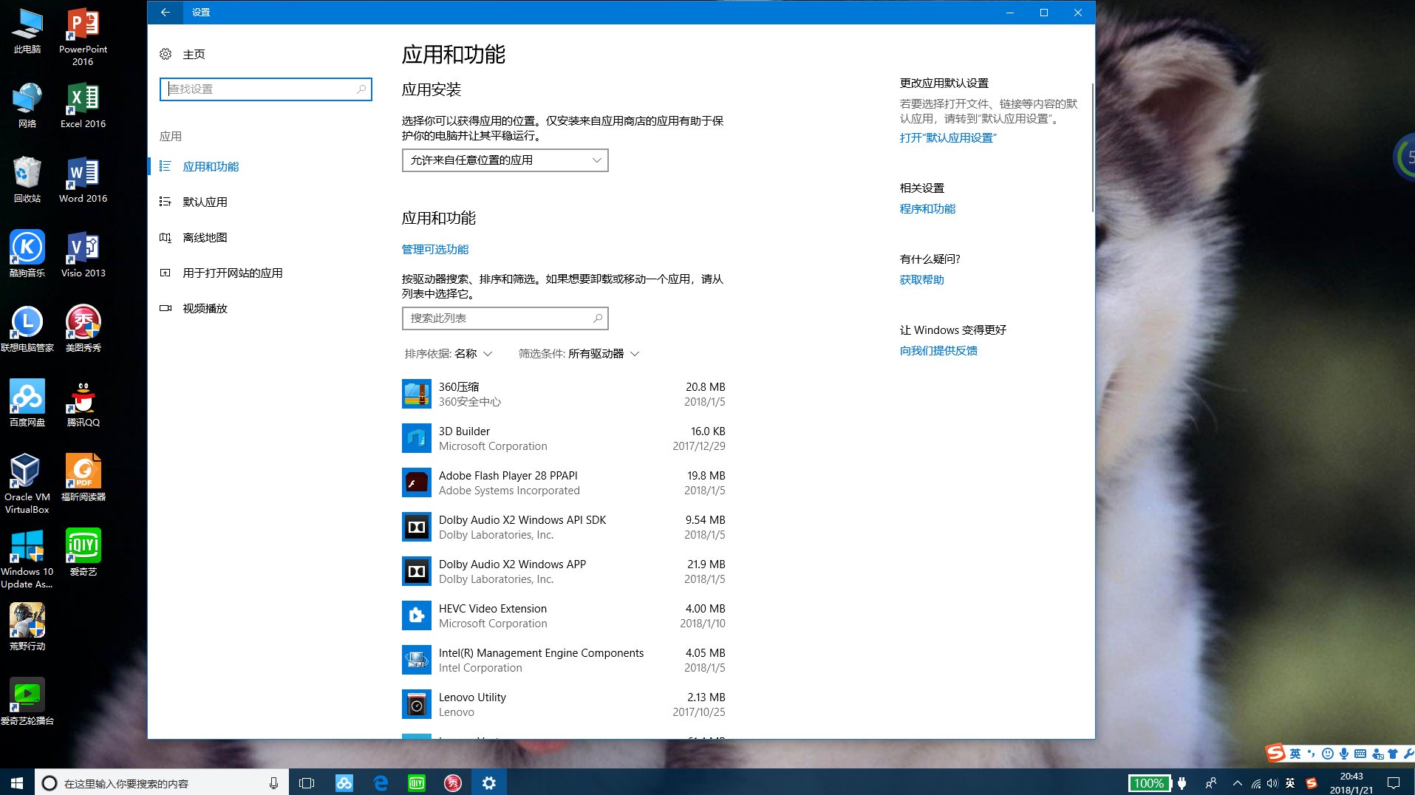Launch 爱奇艺 from the taskbar
The width and height of the screenshot is (1415, 795).
[416, 782]
